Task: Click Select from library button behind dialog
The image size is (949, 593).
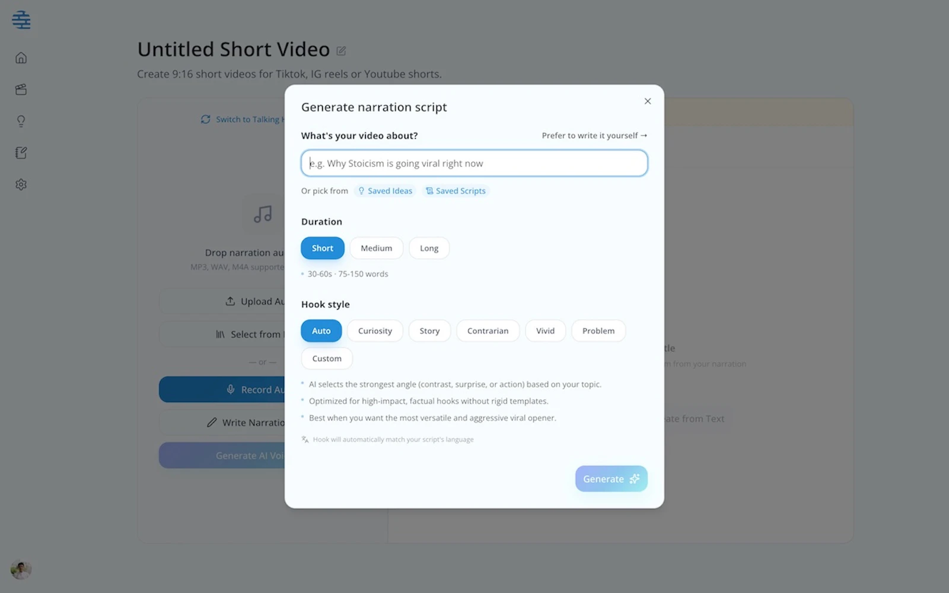Action: pyautogui.click(x=222, y=334)
